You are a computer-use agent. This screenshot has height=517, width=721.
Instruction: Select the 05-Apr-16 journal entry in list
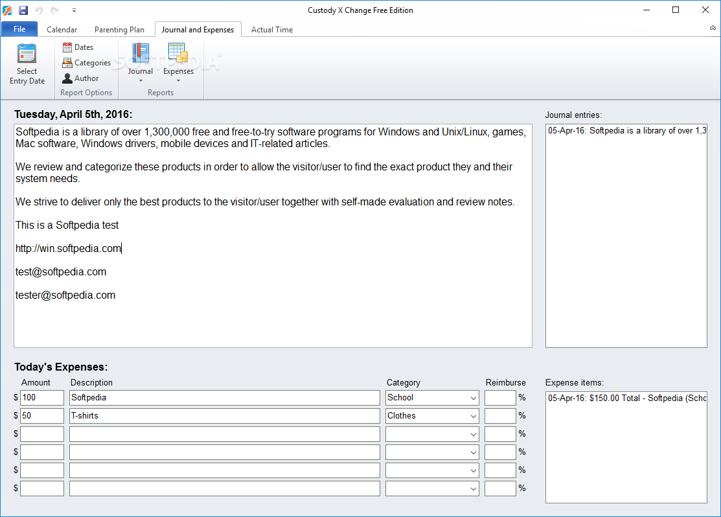coord(626,131)
